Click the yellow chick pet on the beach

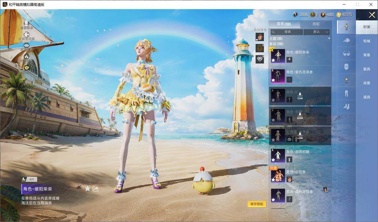(x=203, y=181)
